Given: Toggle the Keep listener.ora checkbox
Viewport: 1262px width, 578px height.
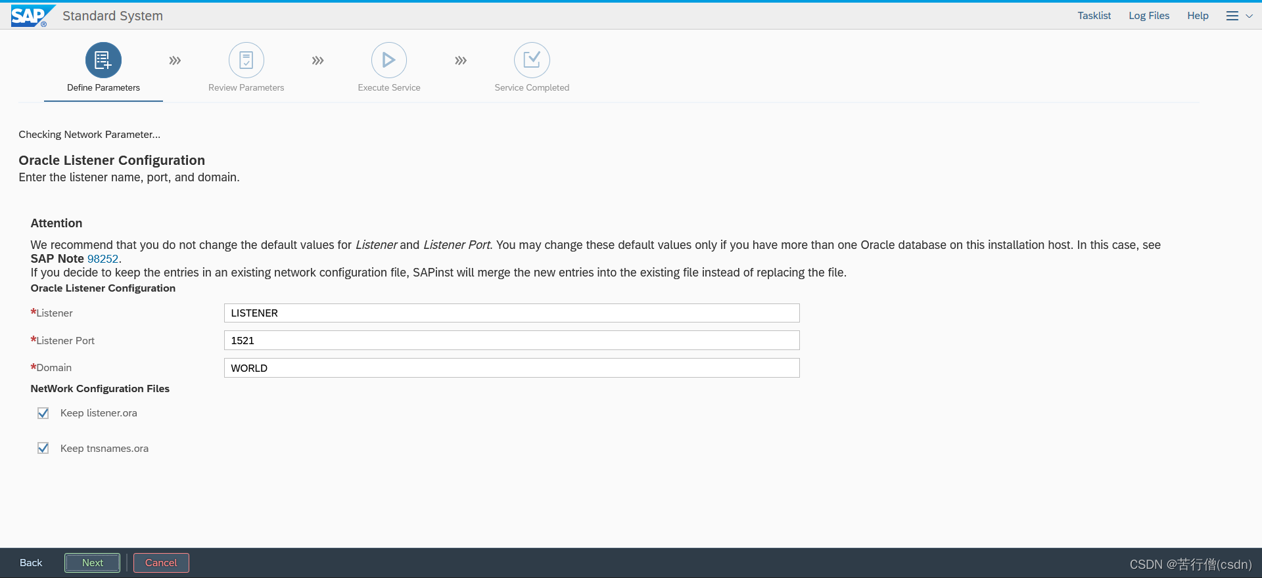Looking at the screenshot, I should tap(43, 413).
